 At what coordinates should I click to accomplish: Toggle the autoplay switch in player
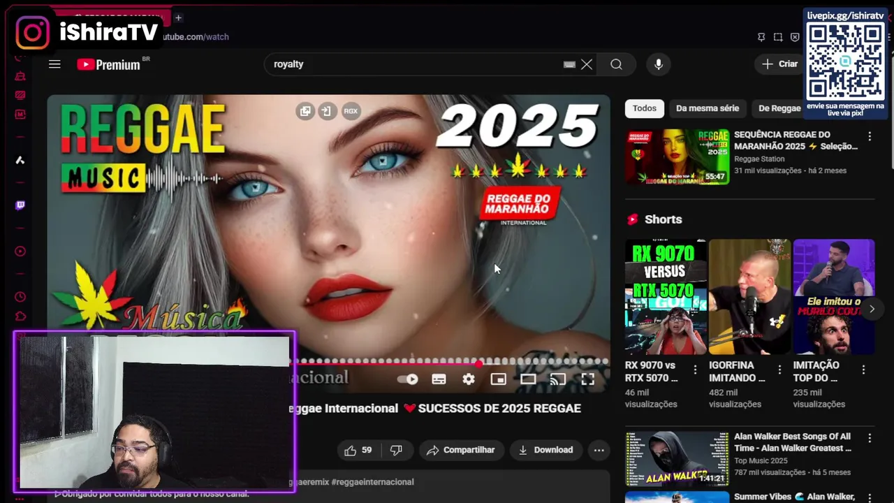point(407,379)
